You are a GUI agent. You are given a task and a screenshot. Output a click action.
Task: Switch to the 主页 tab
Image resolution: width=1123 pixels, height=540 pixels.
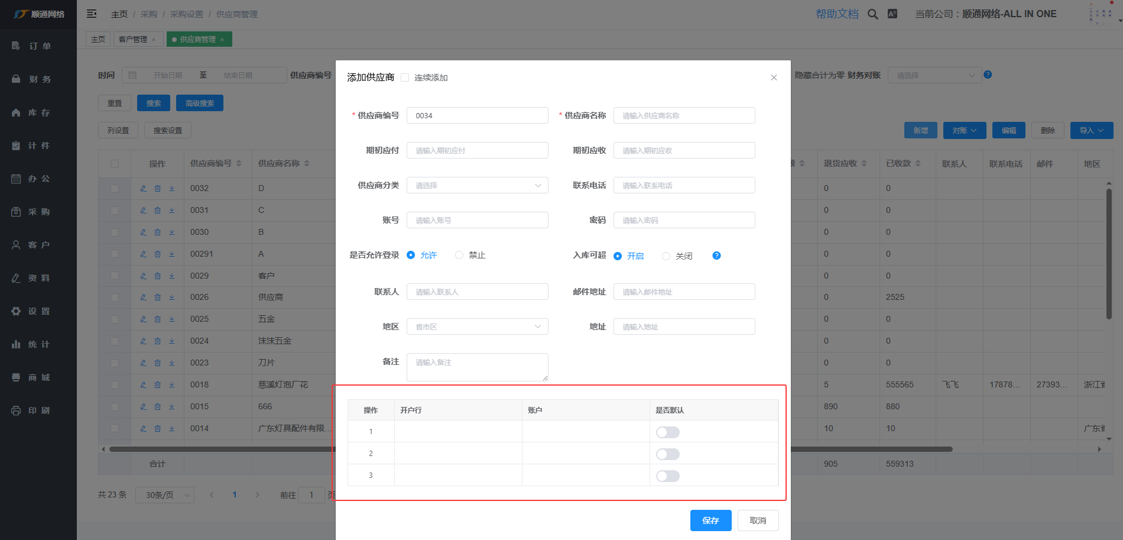coord(98,40)
